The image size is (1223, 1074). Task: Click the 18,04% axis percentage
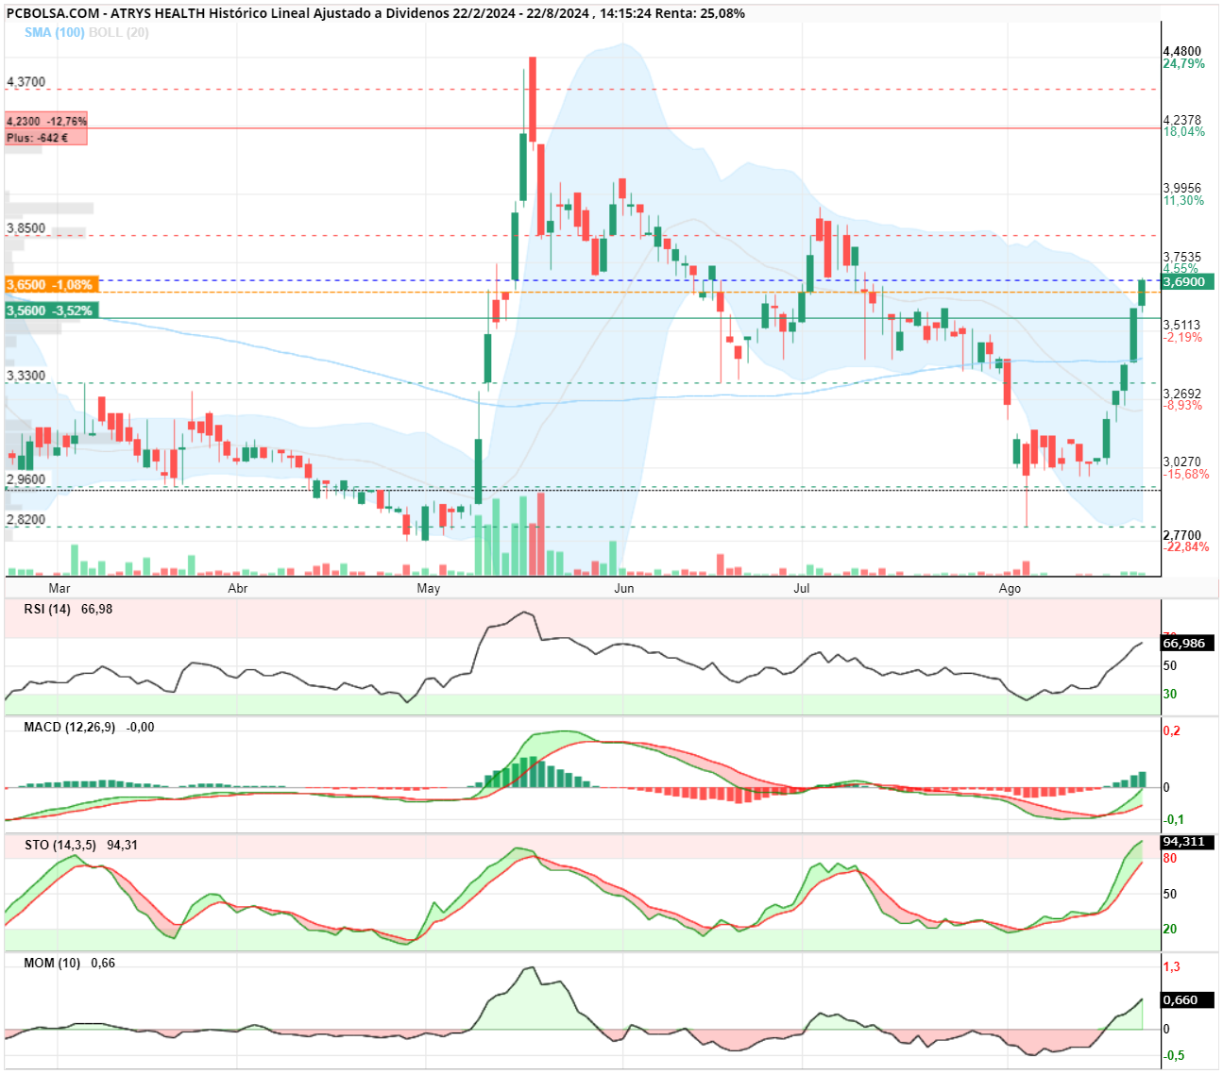(1184, 131)
